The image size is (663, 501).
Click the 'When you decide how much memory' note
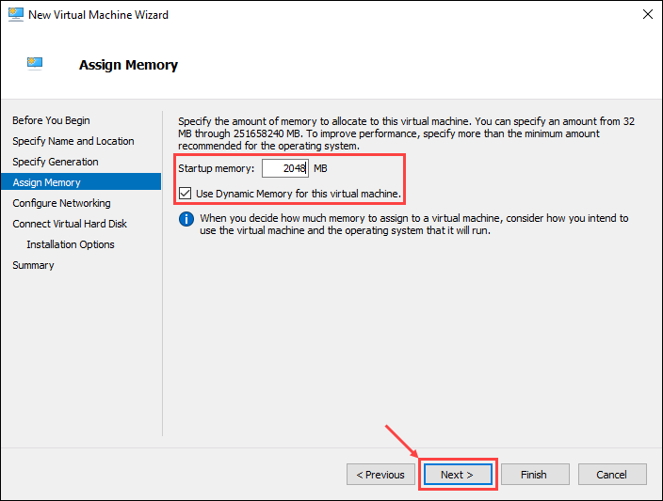pos(414,224)
